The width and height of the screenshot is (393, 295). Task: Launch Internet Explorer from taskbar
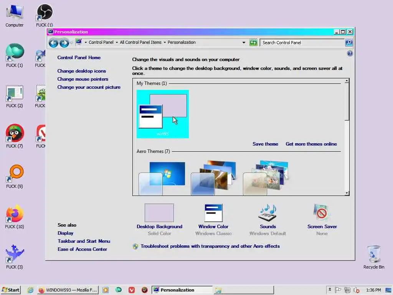click(30, 290)
